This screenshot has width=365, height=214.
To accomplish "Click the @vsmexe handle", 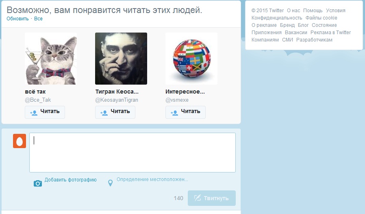I will (x=177, y=100).
